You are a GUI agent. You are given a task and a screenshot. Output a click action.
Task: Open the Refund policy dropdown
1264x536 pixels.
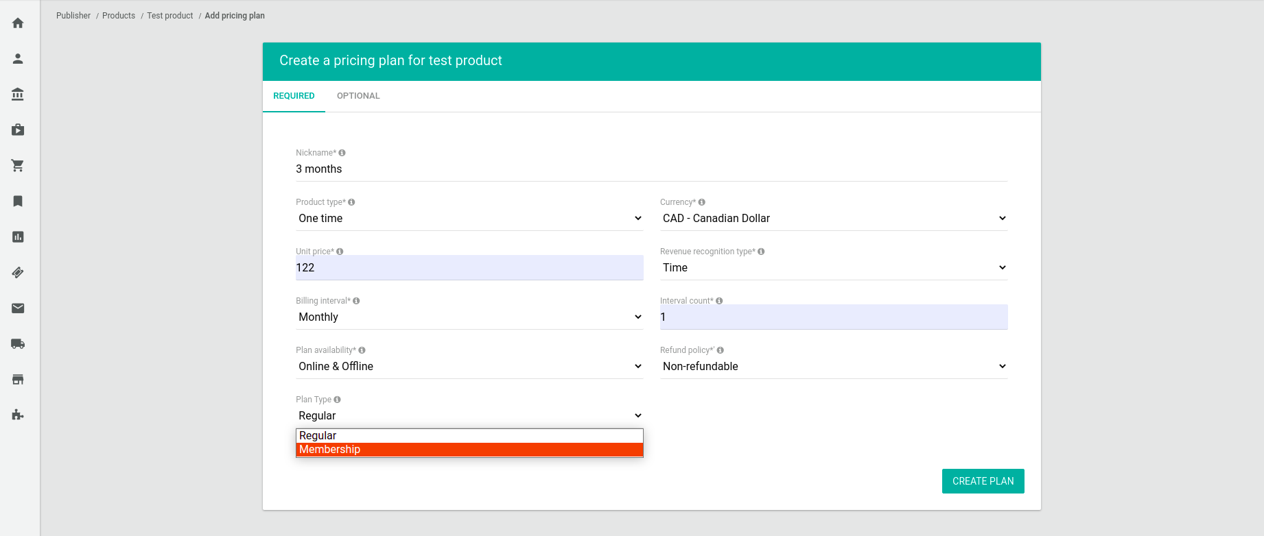click(x=834, y=367)
